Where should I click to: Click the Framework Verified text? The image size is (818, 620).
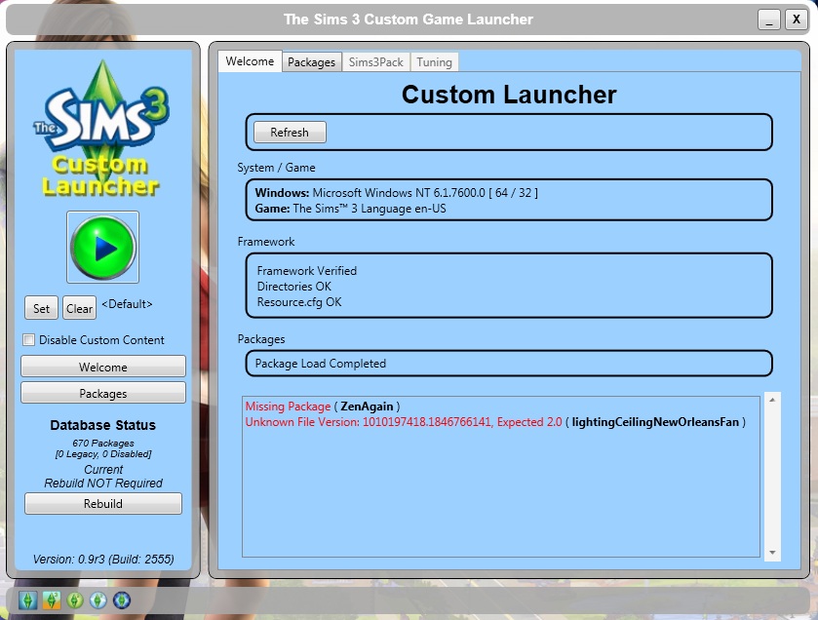pyautogui.click(x=307, y=271)
